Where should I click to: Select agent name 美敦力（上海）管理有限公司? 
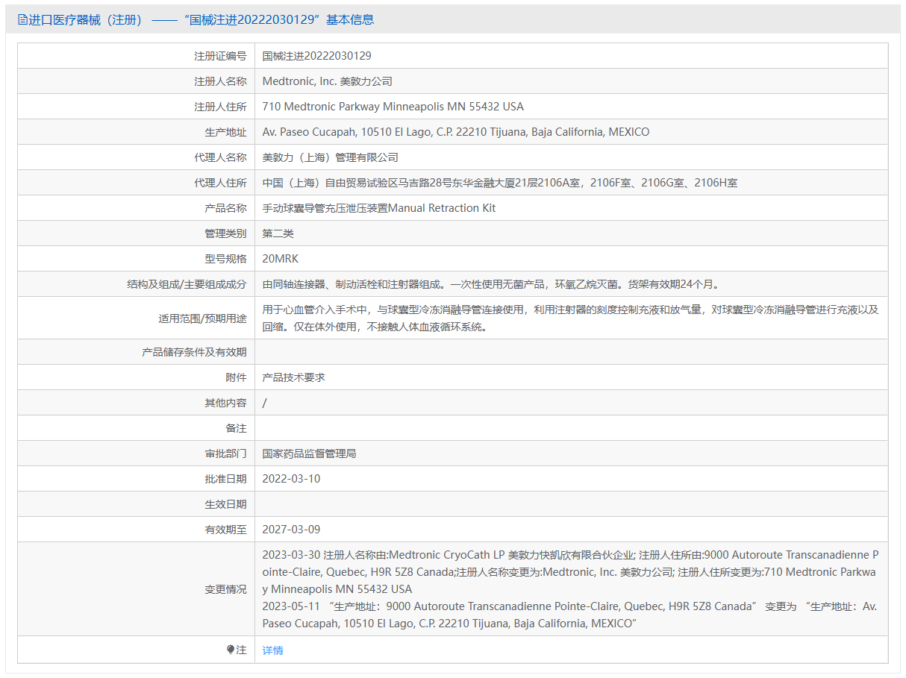pyautogui.click(x=331, y=157)
